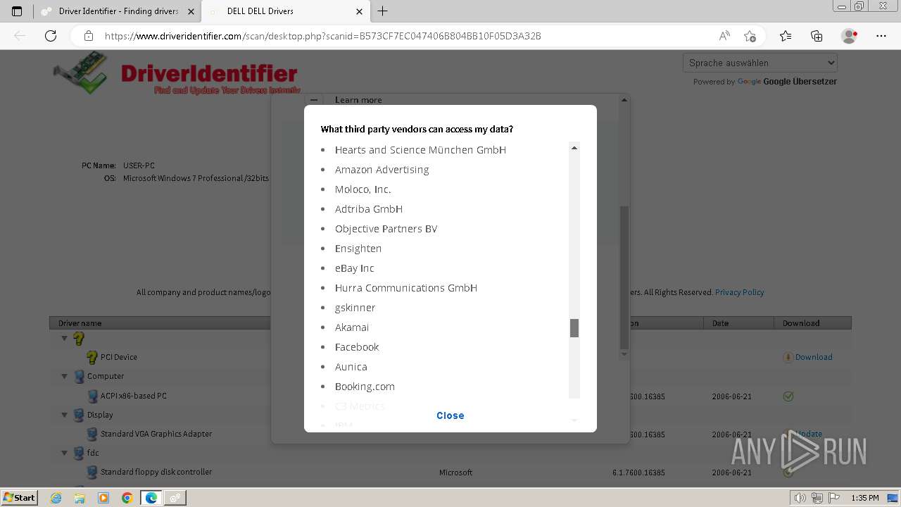Collapse the unknown device category

coord(65,338)
